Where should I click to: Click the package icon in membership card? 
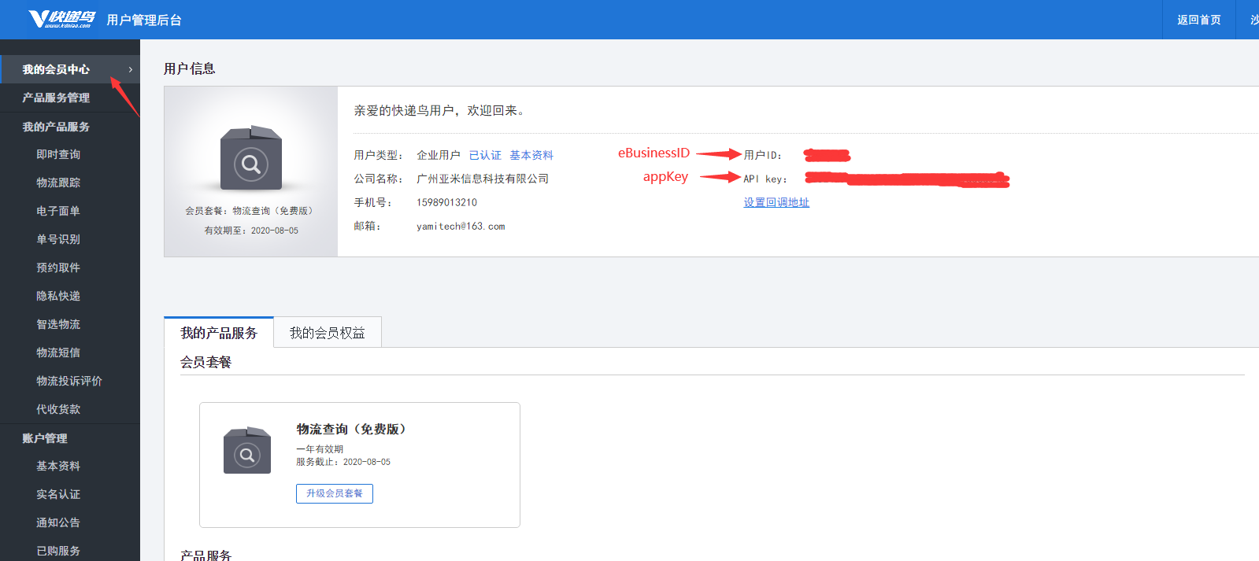[x=246, y=450]
